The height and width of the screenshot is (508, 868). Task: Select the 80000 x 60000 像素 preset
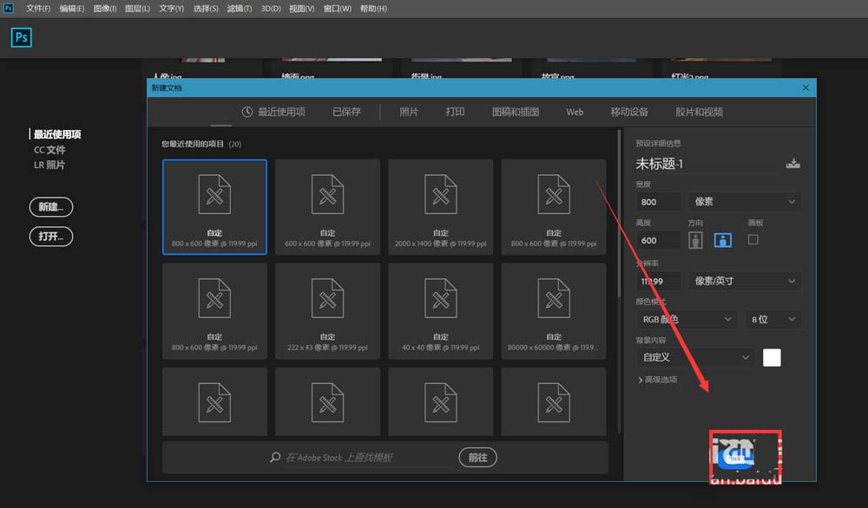tap(554, 310)
